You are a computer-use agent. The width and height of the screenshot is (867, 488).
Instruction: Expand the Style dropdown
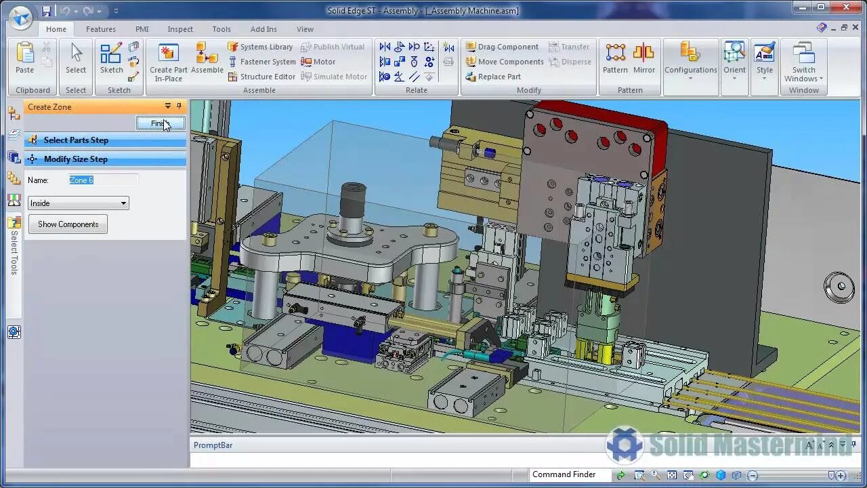[x=764, y=79]
